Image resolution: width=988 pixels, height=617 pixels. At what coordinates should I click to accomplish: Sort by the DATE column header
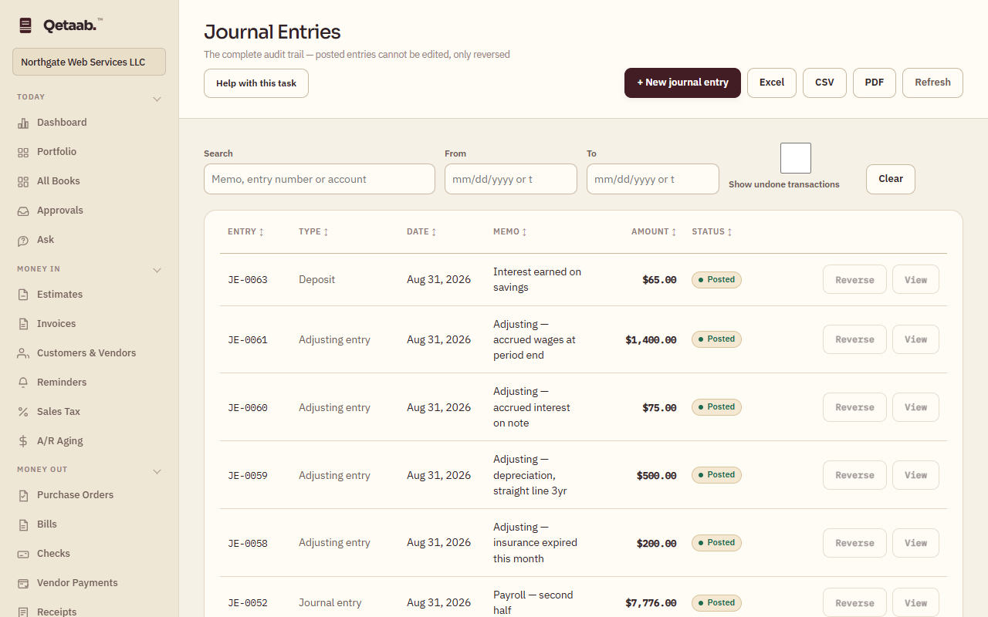[x=421, y=231]
